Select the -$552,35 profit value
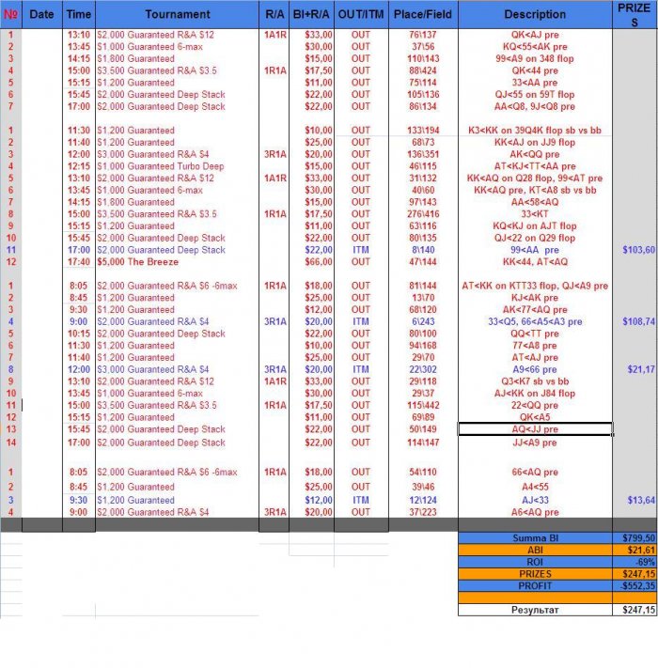The height and width of the screenshot is (668, 658). 634,585
